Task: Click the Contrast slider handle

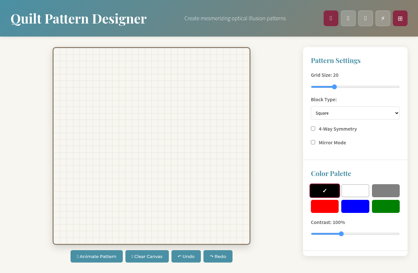Action: tap(341, 234)
